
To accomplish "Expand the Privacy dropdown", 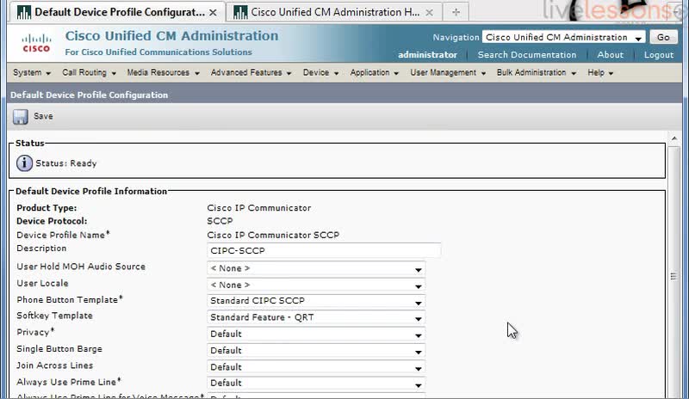I will click(316, 334).
